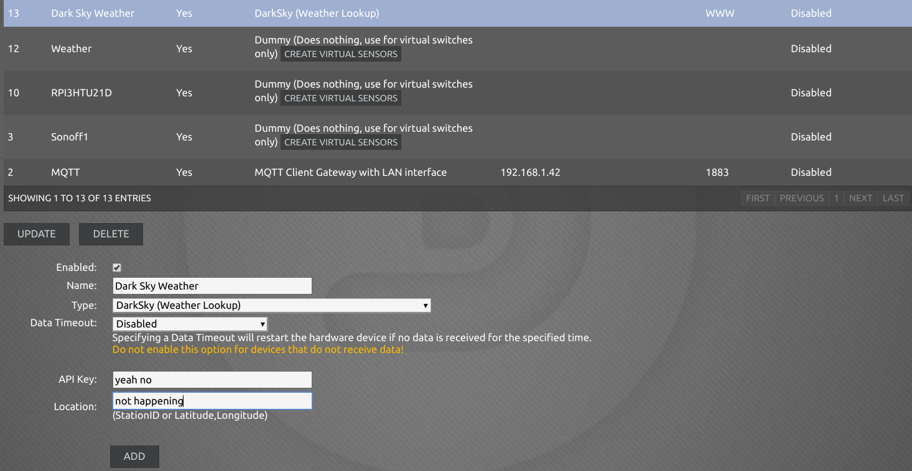The width and height of the screenshot is (912, 471).
Task: Click ID cell 13
Action: coord(14,13)
